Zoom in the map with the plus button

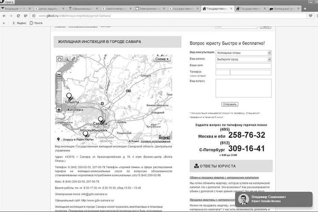pyautogui.click(x=59, y=110)
